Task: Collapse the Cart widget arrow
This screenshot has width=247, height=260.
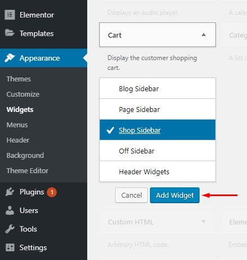Action: click(x=203, y=34)
